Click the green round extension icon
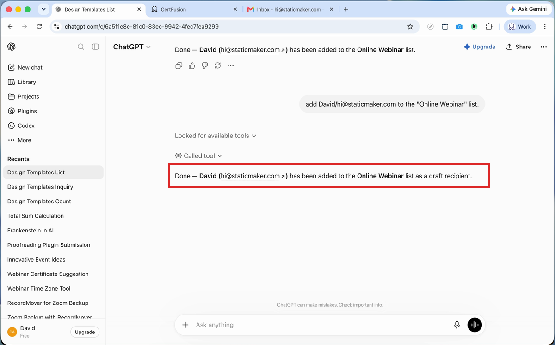The image size is (555, 345). [474, 27]
